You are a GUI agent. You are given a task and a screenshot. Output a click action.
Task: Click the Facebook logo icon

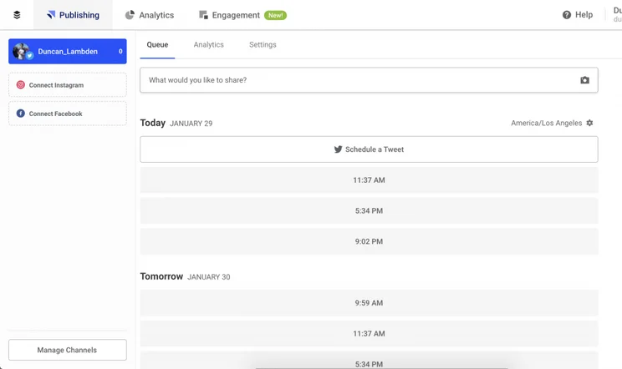click(21, 114)
